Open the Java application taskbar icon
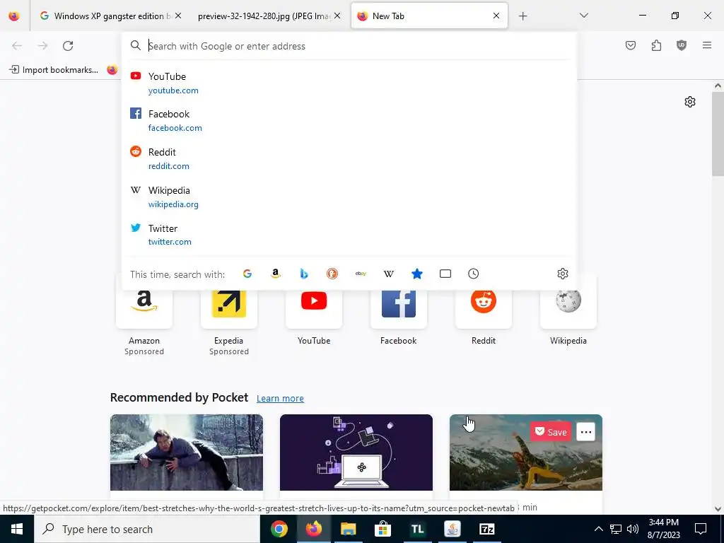 tap(452, 529)
